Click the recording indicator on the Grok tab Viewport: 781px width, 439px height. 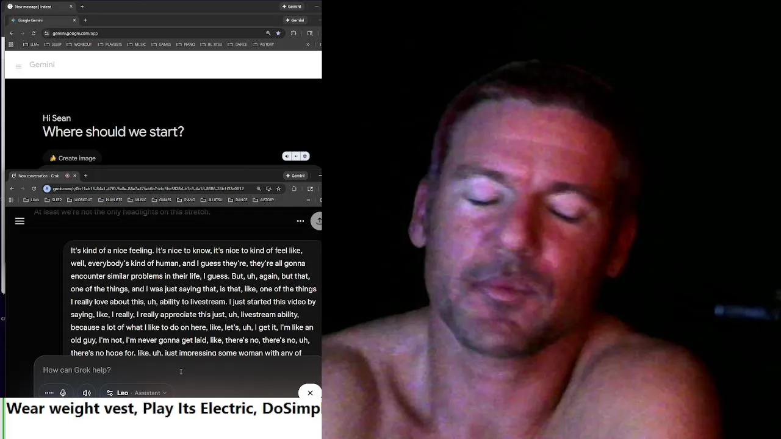point(67,176)
